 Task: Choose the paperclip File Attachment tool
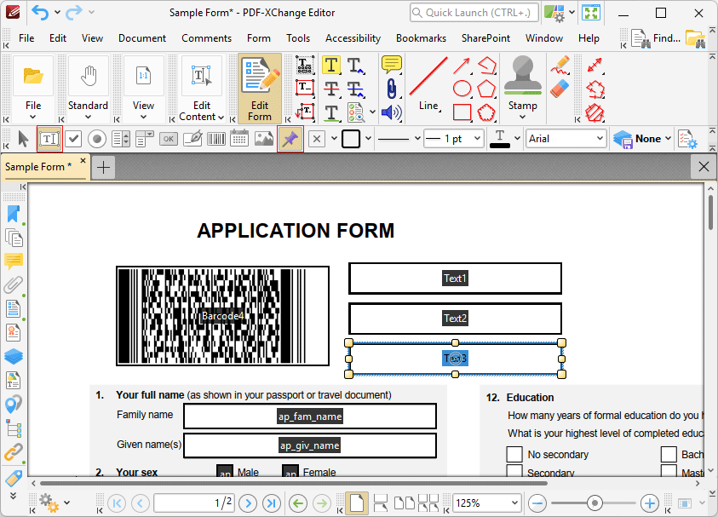click(x=391, y=89)
